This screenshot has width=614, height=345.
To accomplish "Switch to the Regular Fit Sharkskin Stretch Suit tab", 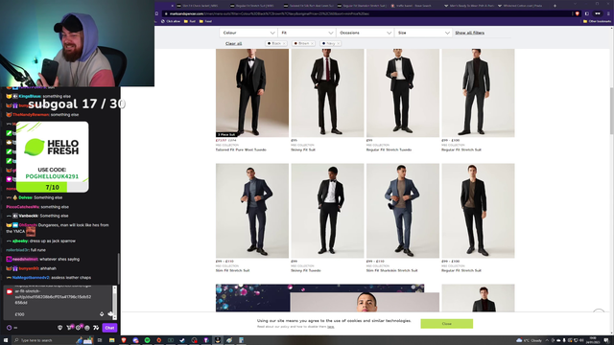I will (363, 6).
